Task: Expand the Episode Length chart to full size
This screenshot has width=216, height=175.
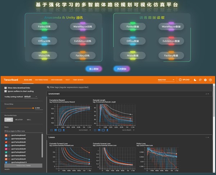Action: click(95, 130)
